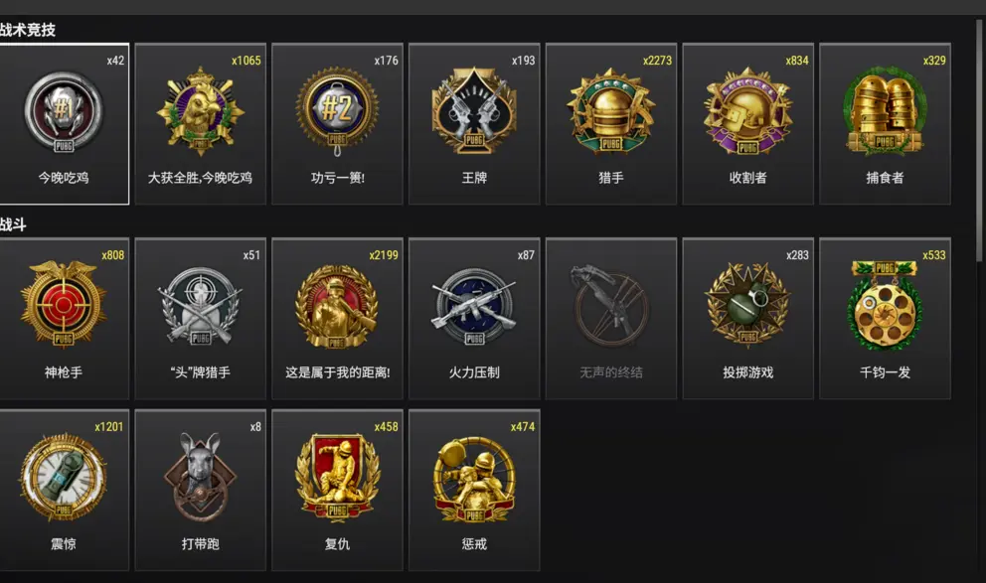
Task: Click the 神枪手 red target medal
Action: click(x=64, y=319)
